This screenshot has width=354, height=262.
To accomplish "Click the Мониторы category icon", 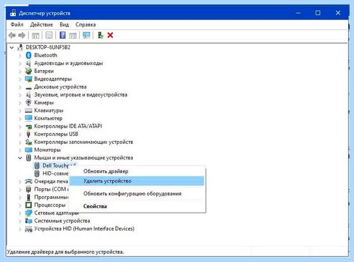I will tap(28, 150).
